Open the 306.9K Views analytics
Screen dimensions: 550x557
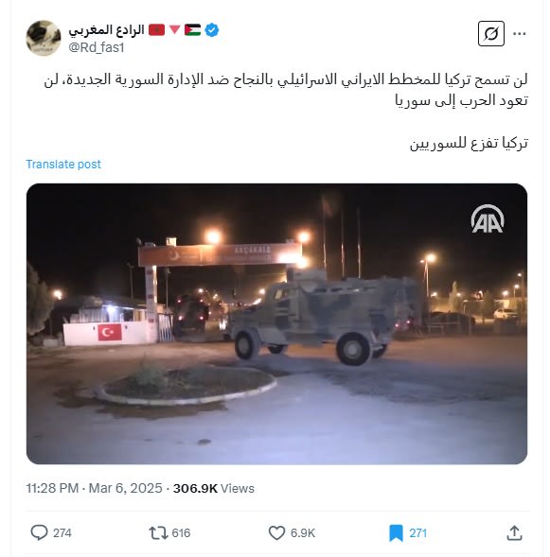214,489
